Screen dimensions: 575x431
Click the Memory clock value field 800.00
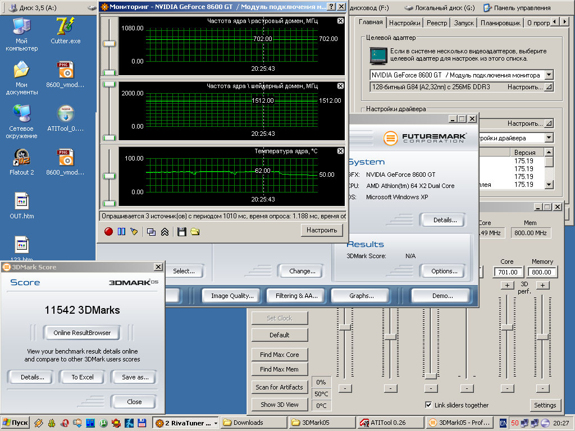[x=542, y=272]
